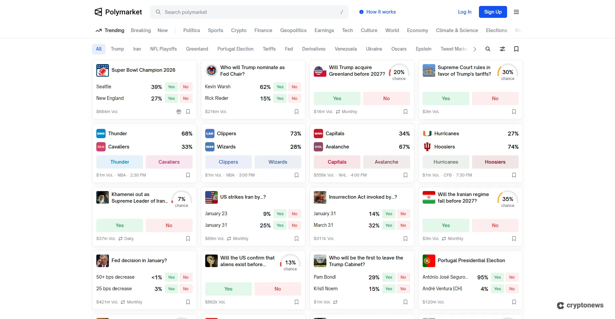Image resolution: width=615 pixels, height=319 pixels.
Task: Open the Insurrection Act invoked market title
Action: click(363, 197)
